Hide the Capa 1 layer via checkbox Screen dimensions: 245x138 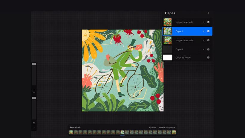click(x=208, y=31)
